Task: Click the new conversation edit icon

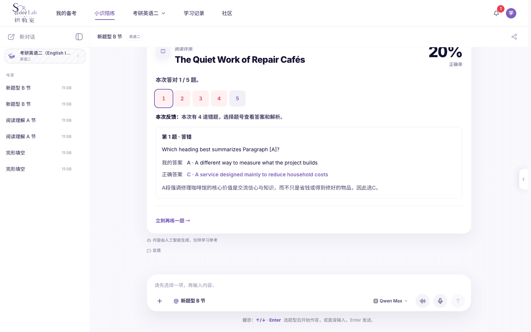Action: coord(11,37)
